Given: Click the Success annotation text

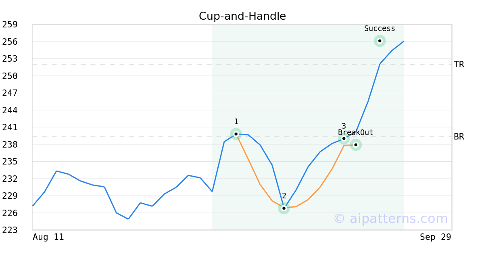Looking at the screenshot, I should point(380,29).
